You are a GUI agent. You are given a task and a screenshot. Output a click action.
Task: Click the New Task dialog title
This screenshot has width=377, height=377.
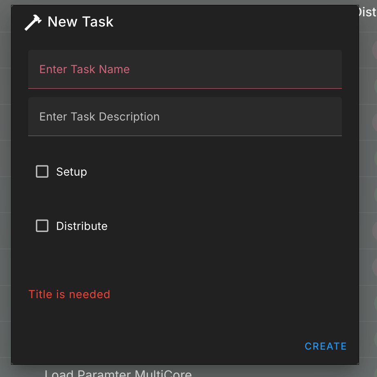pos(80,22)
